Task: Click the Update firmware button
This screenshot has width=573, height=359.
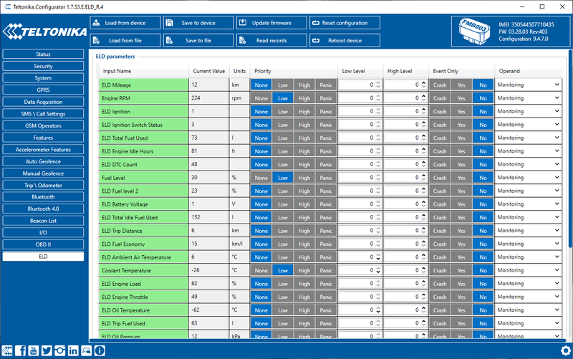Action: click(x=271, y=23)
